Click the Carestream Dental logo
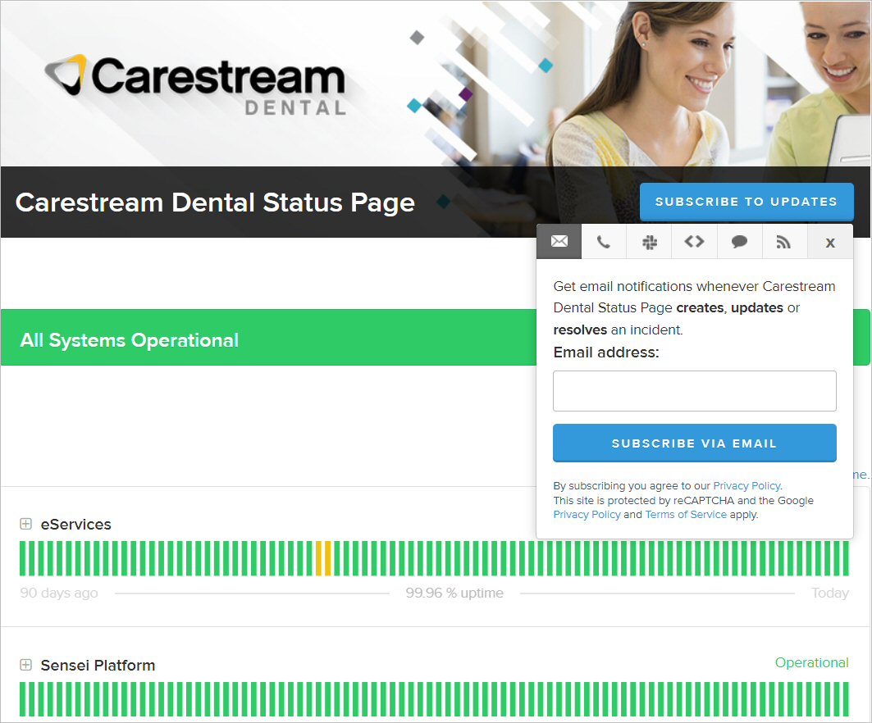 coord(197,82)
